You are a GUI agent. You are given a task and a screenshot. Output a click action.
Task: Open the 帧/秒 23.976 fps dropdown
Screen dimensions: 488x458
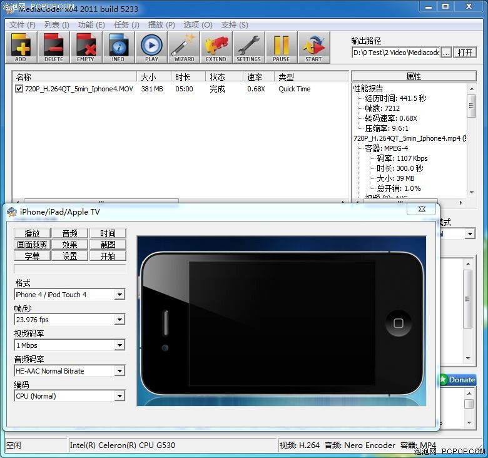tap(119, 320)
